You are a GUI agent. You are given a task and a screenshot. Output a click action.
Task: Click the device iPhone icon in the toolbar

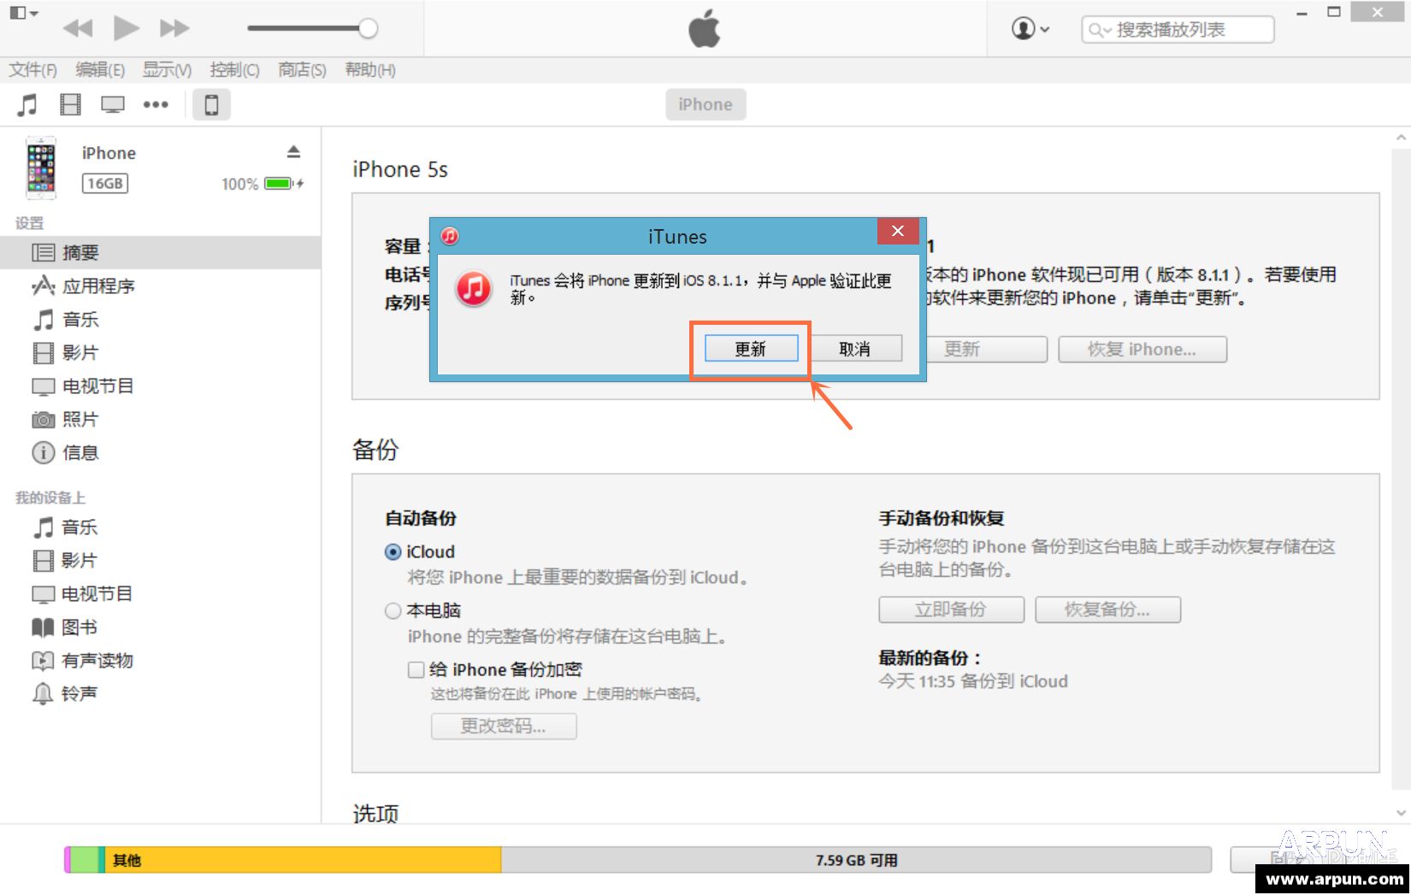pos(210,104)
